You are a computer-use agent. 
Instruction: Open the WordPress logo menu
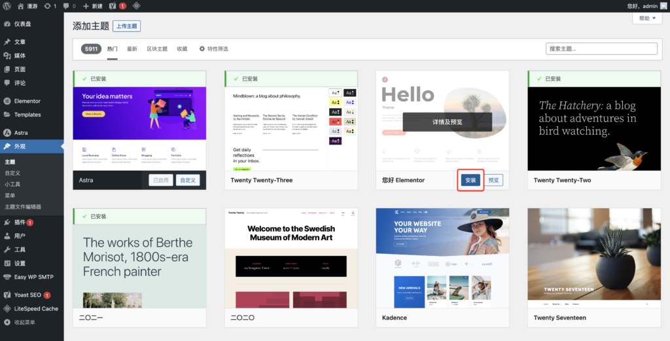click(x=7, y=6)
